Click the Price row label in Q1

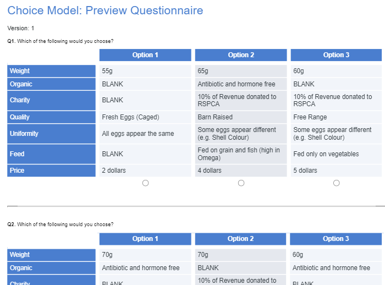click(51, 171)
